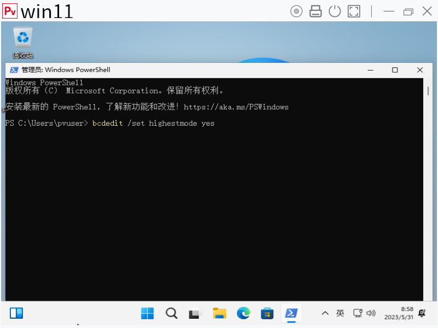
Task: Minimize the win11 viewer window
Action: pos(389,11)
